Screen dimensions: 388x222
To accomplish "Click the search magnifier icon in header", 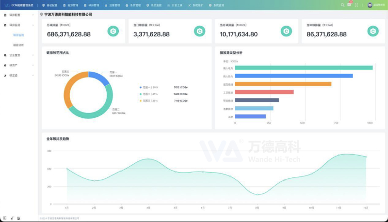I will (x=342, y=5).
